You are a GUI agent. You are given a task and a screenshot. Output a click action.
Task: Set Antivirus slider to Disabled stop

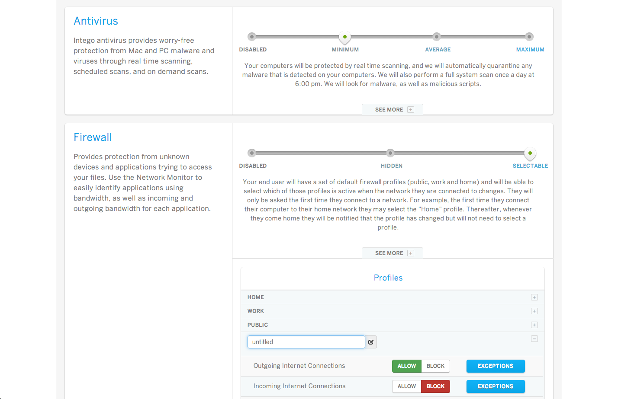tap(252, 37)
